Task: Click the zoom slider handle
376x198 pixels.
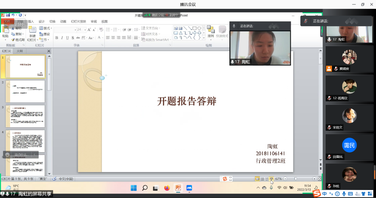Action: click(x=296, y=179)
